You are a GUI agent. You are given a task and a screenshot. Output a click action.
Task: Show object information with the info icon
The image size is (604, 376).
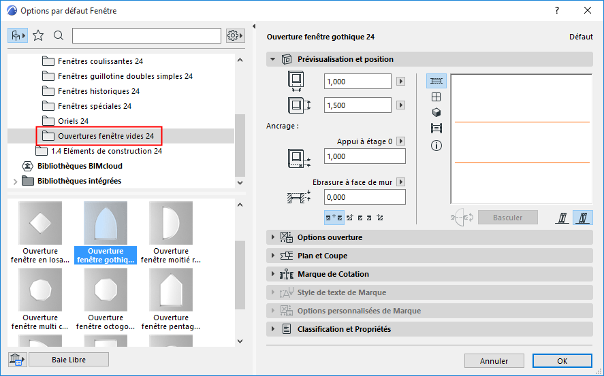pos(436,146)
